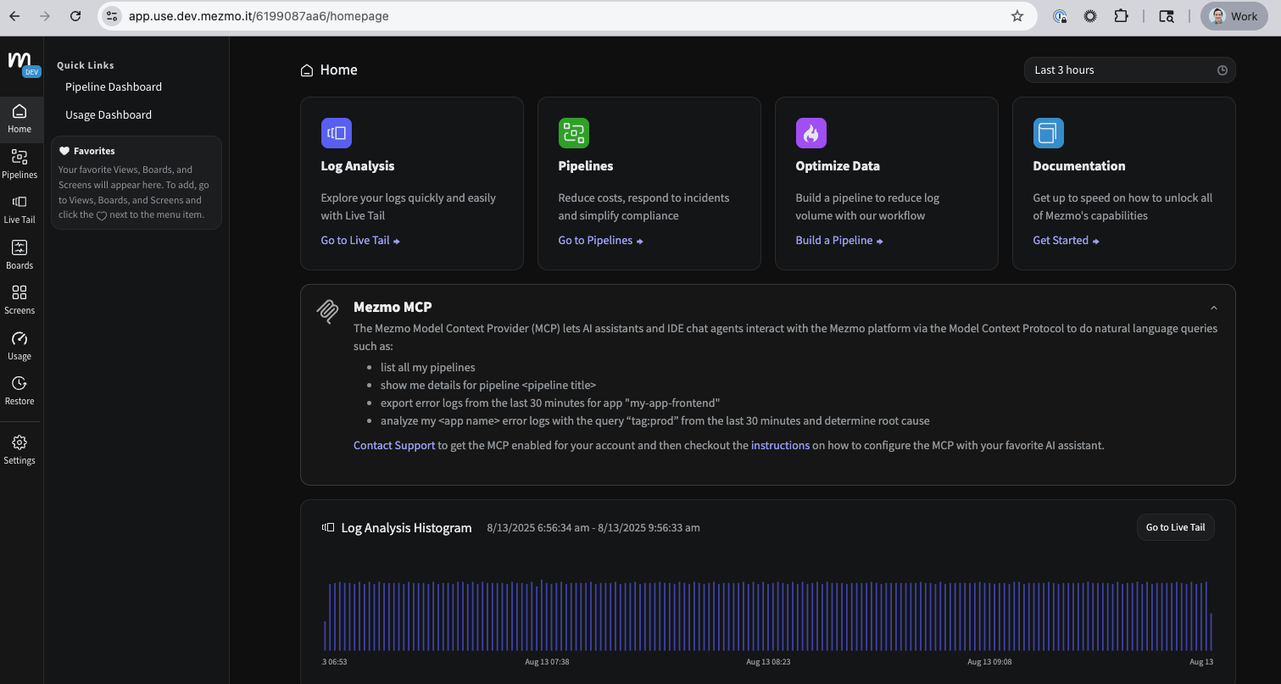The width and height of the screenshot is (1281, 684).
Task: Open Pipeline Dashboard quick link
Action: coord(114,86)
